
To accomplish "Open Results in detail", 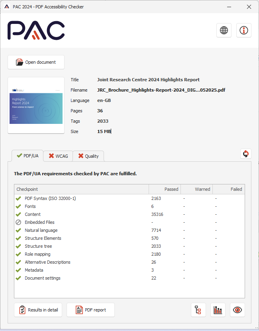I will click(38, 310).
